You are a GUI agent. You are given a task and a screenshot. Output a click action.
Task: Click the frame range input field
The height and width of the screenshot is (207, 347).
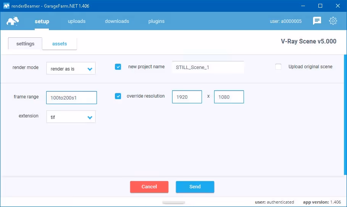(x=71, y=98)
